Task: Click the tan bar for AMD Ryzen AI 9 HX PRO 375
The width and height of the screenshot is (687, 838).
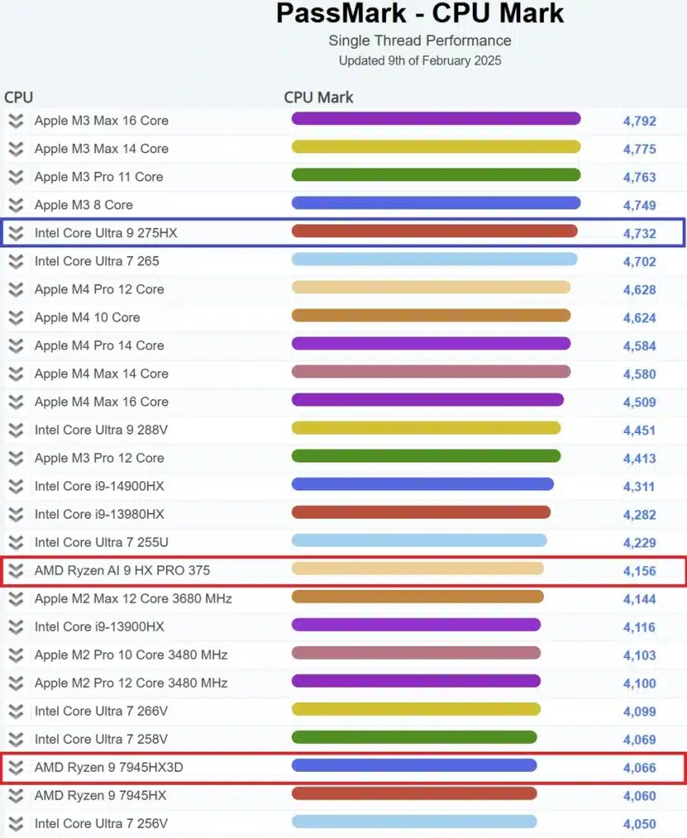Action: 418,569
